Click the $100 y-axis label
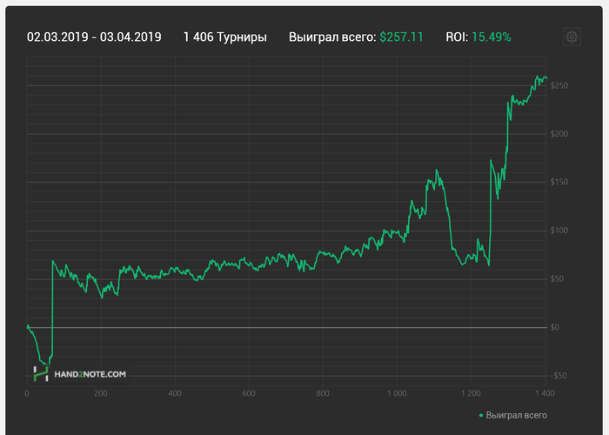The image size is (609, 435). coord(559,231)
